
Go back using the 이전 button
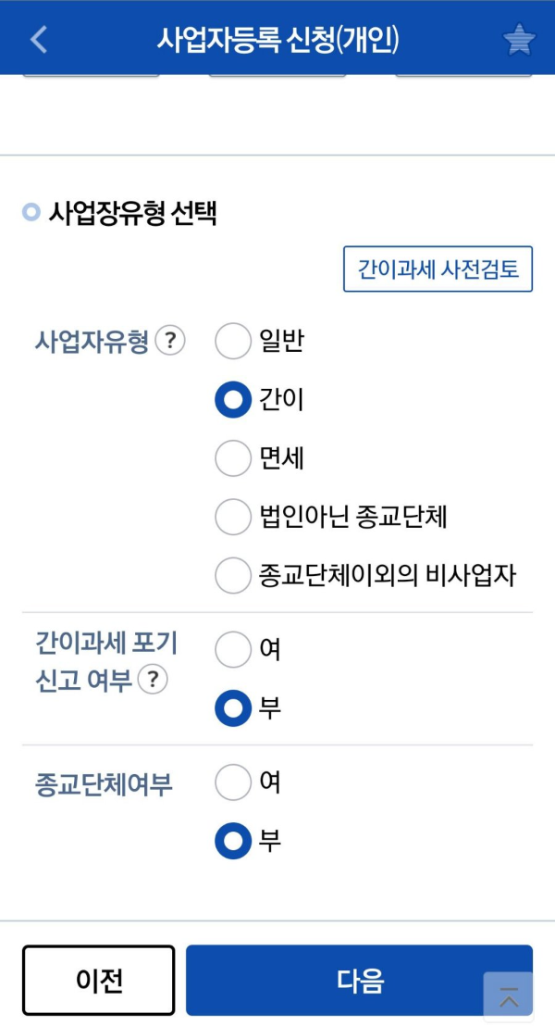click(x=98, y=978)
